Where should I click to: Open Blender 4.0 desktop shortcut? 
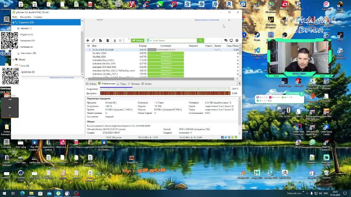(243, 174)
